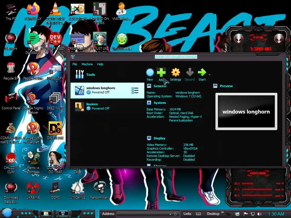Click the New virtual machine icon

click(x=150, y=72)
